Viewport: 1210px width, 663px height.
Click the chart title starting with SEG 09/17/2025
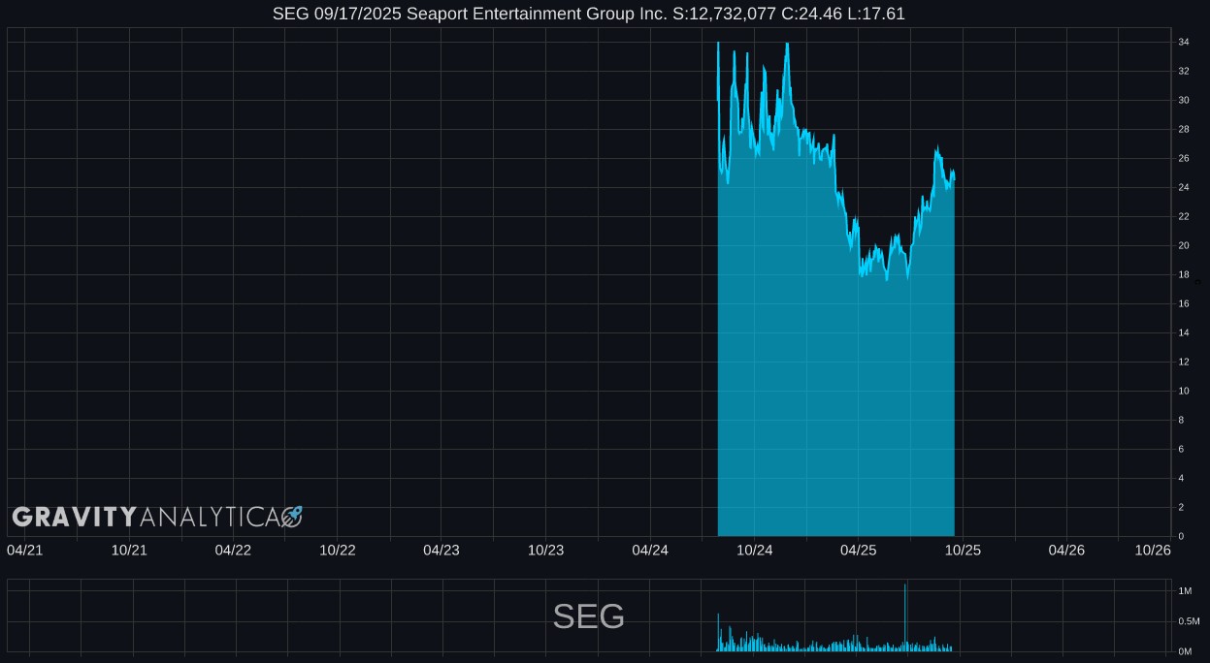click(x=589, y=14)
